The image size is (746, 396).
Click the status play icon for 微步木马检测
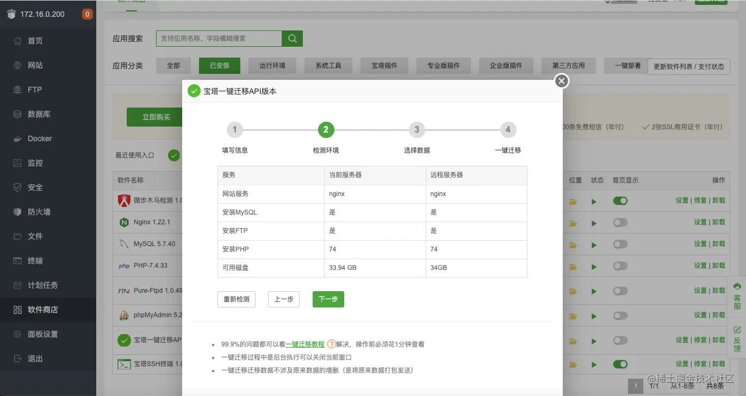594,202
